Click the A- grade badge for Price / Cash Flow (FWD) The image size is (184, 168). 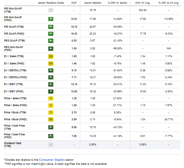coord(51,136)
